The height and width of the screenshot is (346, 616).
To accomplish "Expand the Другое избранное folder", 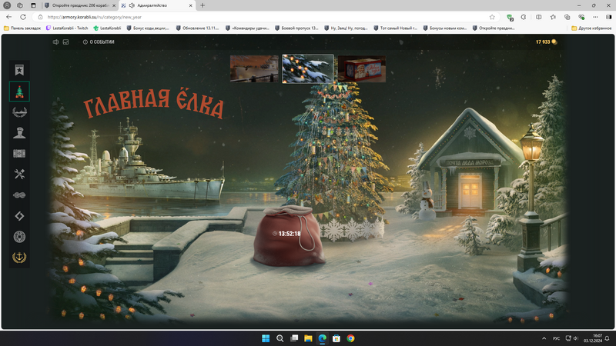I will click(591, 28).
